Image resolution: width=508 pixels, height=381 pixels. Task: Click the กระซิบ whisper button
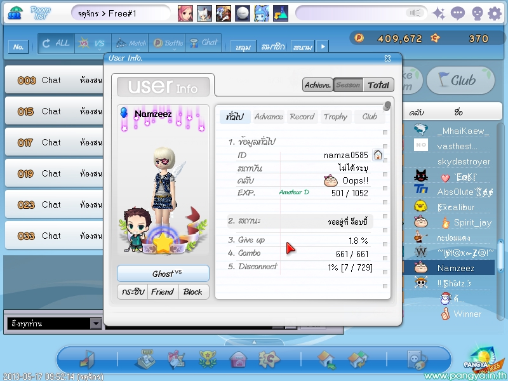(x=133, y=291)
